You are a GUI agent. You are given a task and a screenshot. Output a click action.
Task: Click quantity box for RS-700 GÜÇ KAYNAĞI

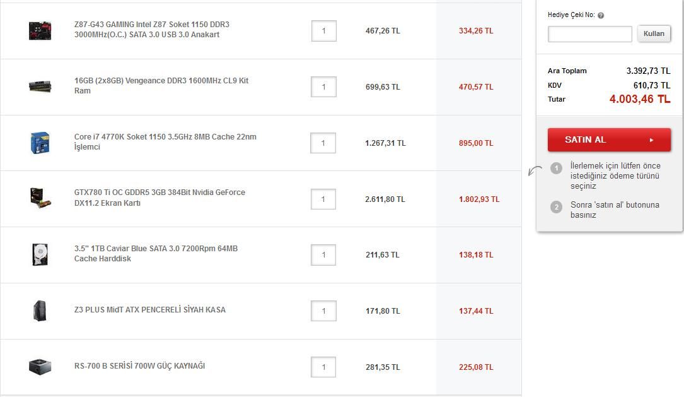point(323,367)
